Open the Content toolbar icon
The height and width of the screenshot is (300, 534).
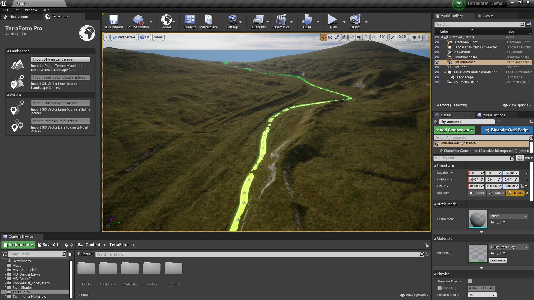tap(190, 22)
